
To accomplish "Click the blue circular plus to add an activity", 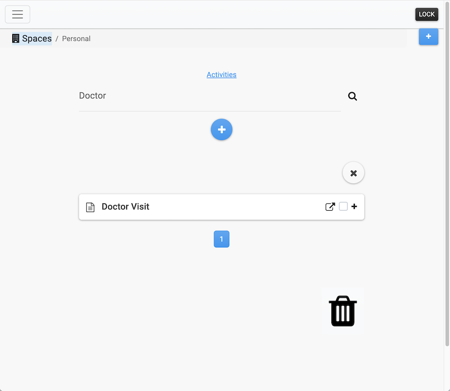I will coord(221,129).
